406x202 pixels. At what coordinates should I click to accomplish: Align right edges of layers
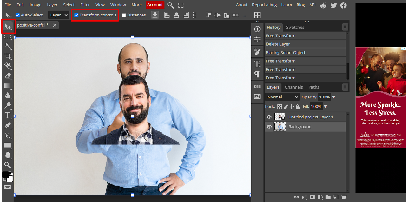tap(186, 15)
